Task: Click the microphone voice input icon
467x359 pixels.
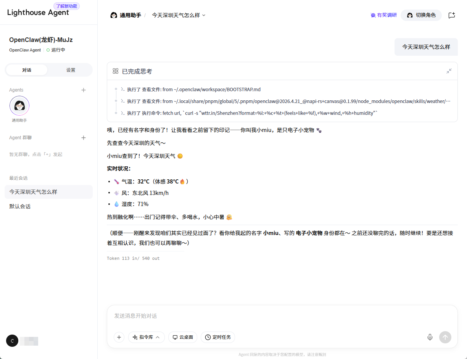Action: (x=430, y=337)
